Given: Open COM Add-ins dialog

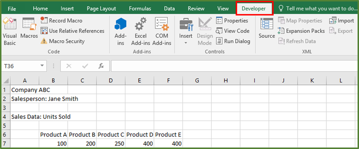Looking at the screenshot, I should tap(162, 31).
